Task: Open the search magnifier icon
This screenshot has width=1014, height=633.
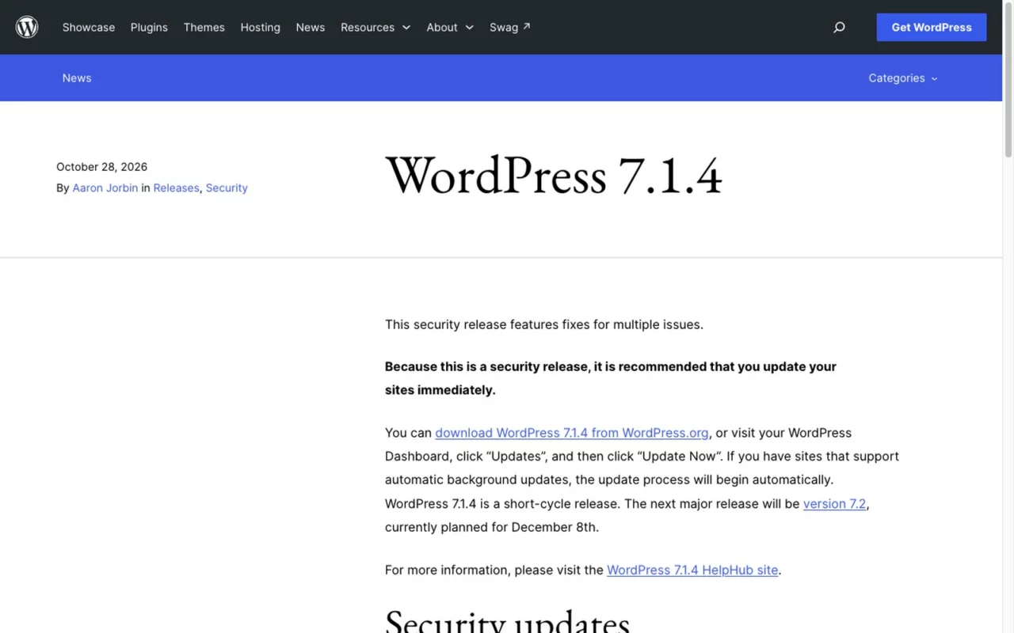Action: 839,27
